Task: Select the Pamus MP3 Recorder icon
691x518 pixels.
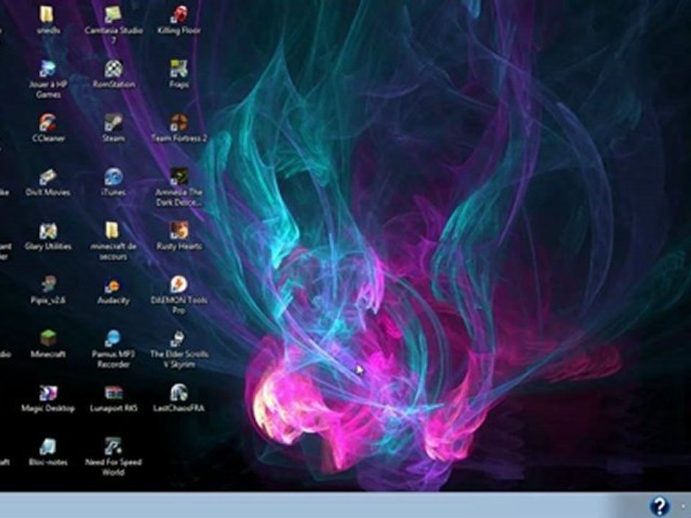Action: point(113,339)
